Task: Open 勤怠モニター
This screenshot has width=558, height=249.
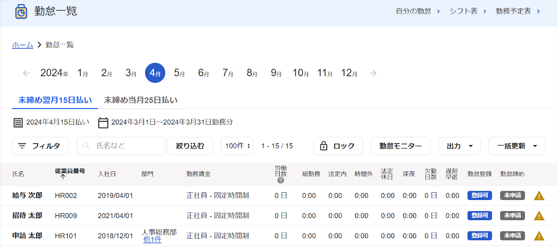Action: [401, 146]
